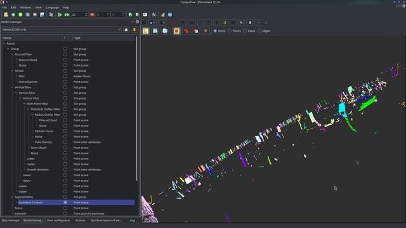Open the Result (COPY) dropdown
This screenshot has height=228, width=406.
click(x=62, y=30)
